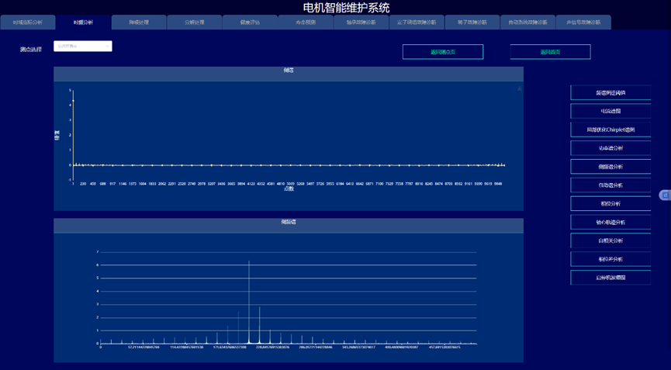Click the floating widget icon at right edge
The image size is (671, 370).
coord(665,195)
